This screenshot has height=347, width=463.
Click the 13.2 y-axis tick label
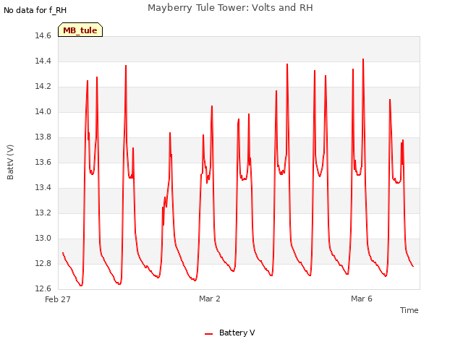tap(43, 213)
